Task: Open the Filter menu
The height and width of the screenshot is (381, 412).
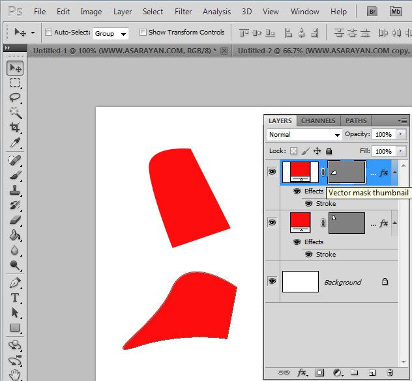Action: 183,12
